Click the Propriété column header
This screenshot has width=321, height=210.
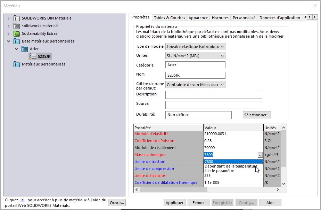click(x=168, y=128)
